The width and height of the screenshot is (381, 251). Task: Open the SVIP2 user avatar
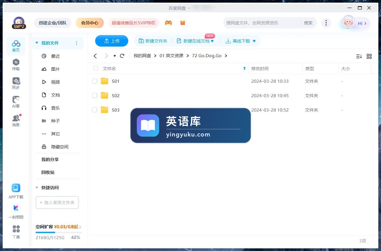(x=19, y=23)
